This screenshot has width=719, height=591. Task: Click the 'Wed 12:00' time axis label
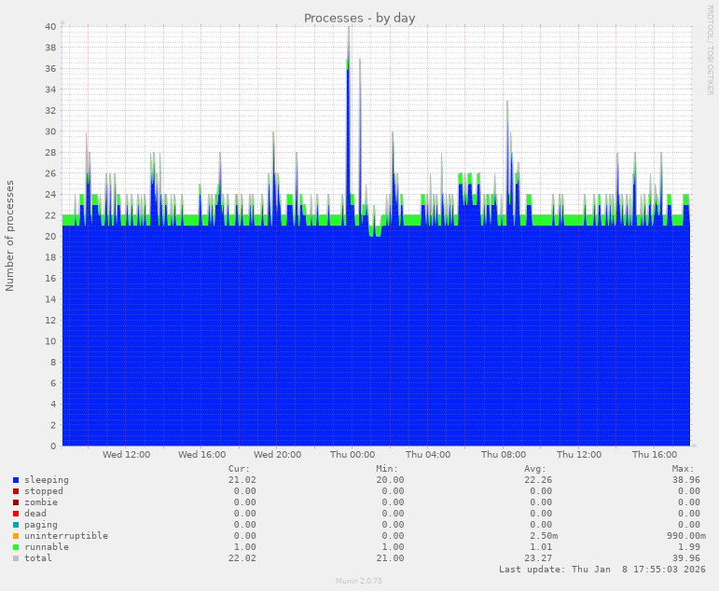pos(126,455)
